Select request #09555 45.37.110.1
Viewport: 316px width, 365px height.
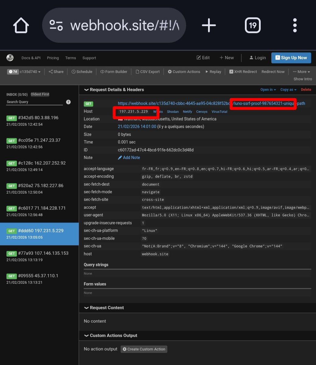39,279
